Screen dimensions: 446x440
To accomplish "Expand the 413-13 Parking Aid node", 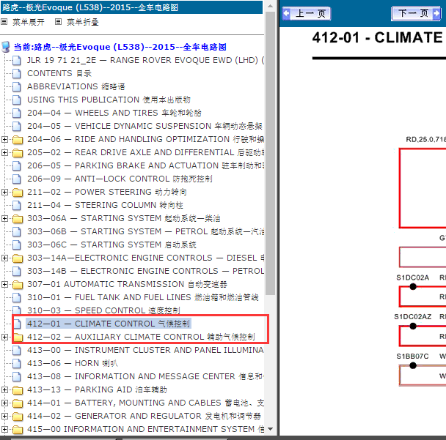I will click(x=4, y=389).
